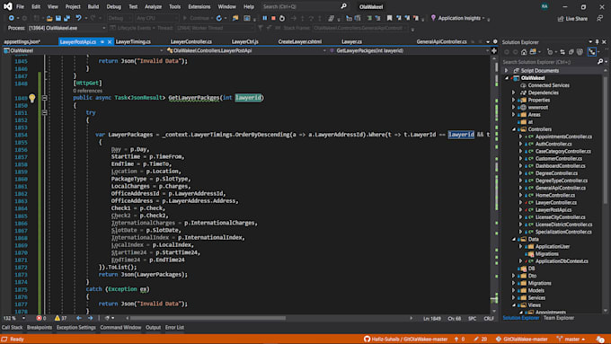Switch to the GeneralApiController.cs tab
Screen dimensions: 611x344
click(441, 41)
